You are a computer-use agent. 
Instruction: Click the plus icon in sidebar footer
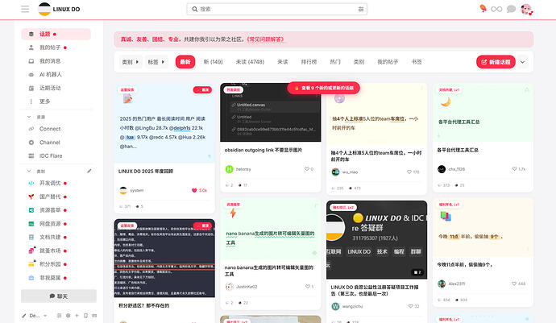(77, 316)
